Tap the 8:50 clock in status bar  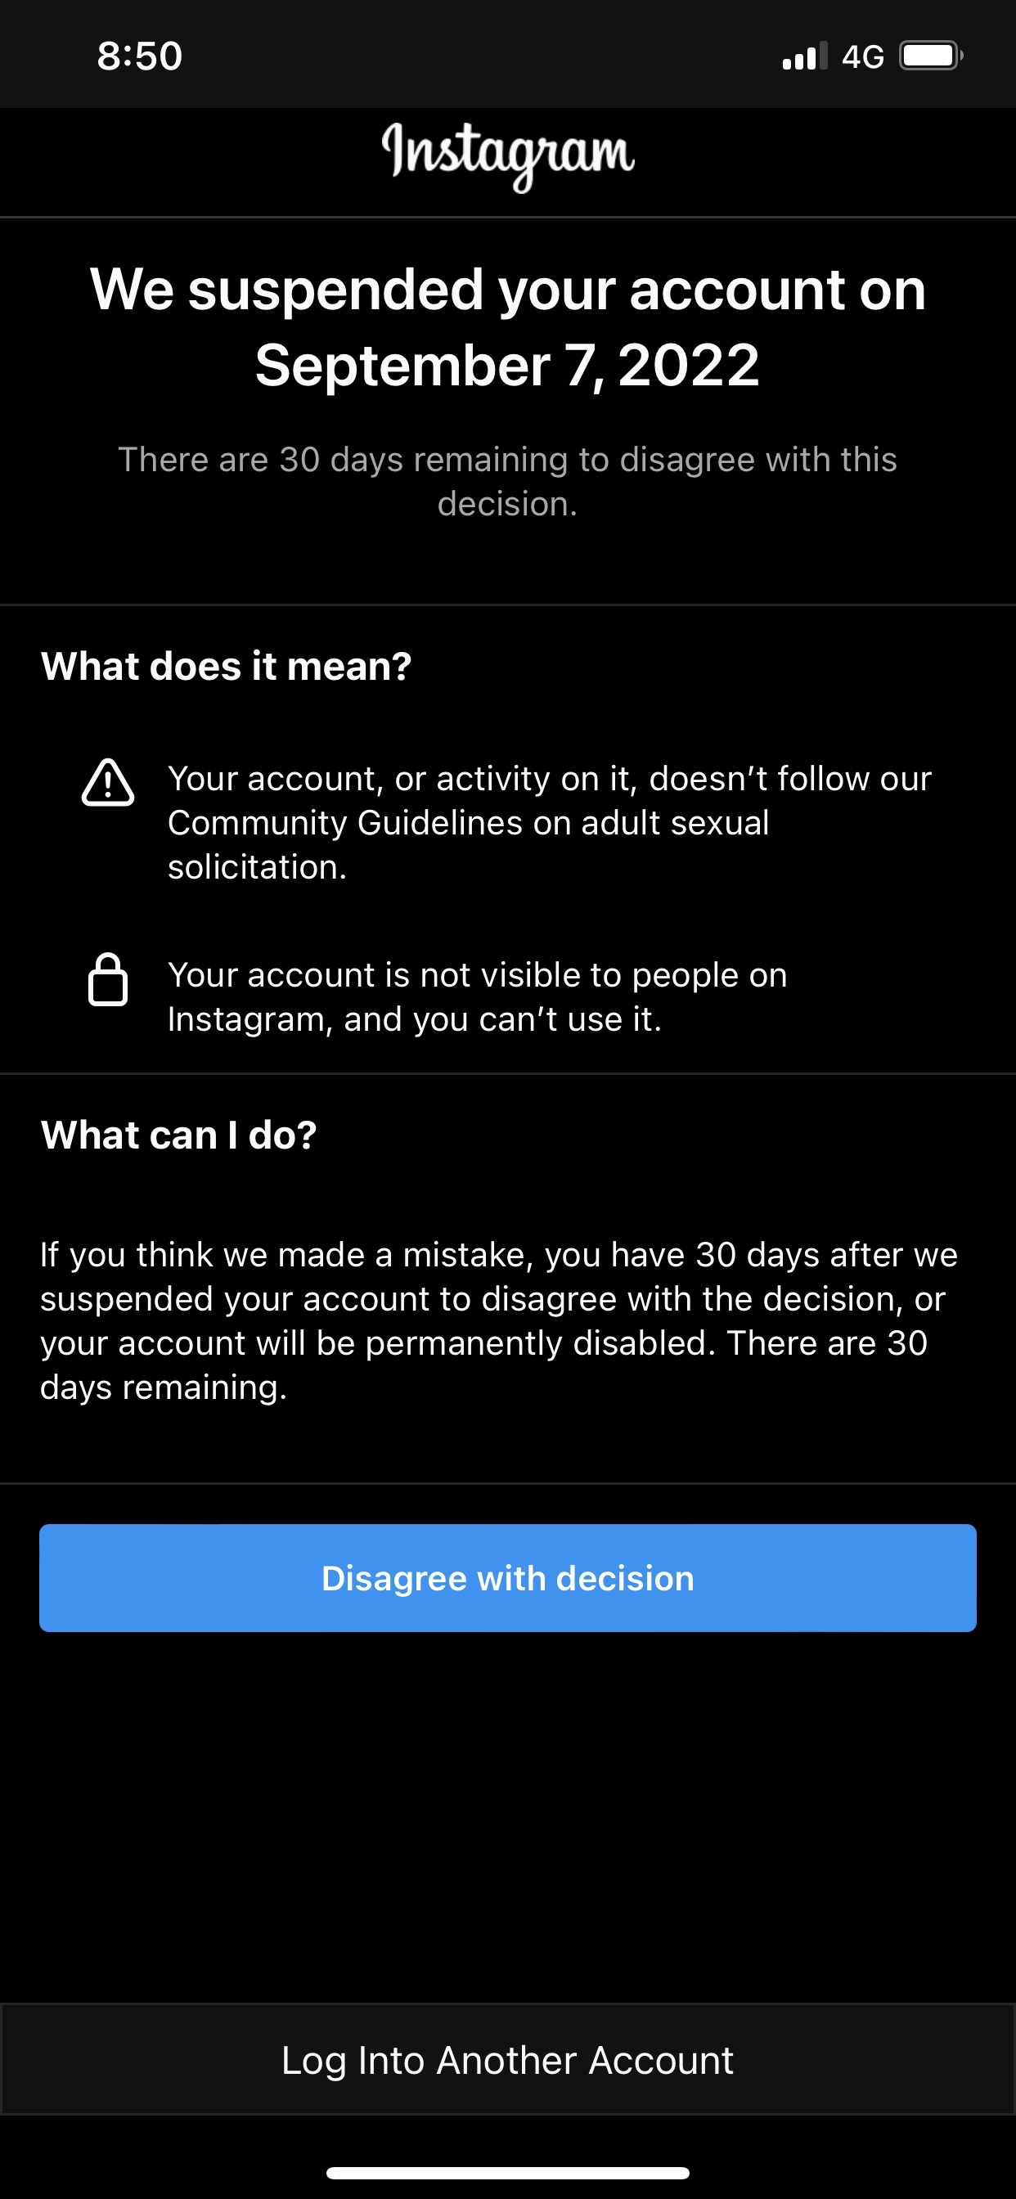139,56
